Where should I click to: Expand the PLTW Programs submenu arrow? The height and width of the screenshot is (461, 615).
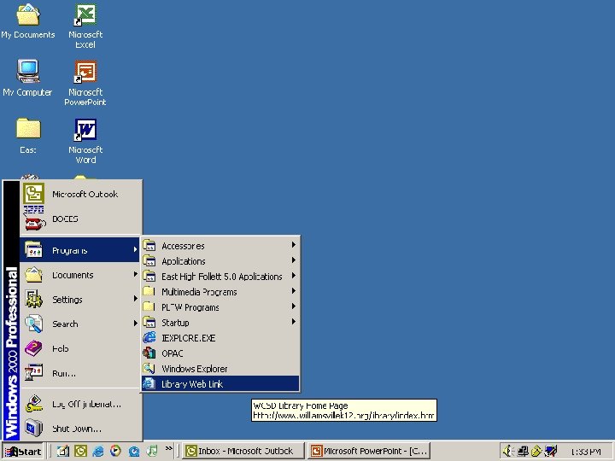293,306
